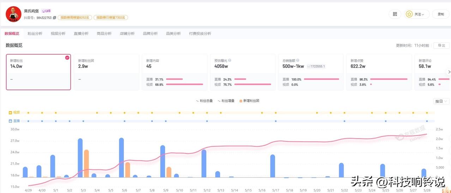The width and height of the screenshot is (451, 193).
Task: Click the LV3 level badge
Action: coord(46,11)
